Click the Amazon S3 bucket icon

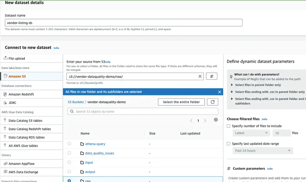coord(5,76)
